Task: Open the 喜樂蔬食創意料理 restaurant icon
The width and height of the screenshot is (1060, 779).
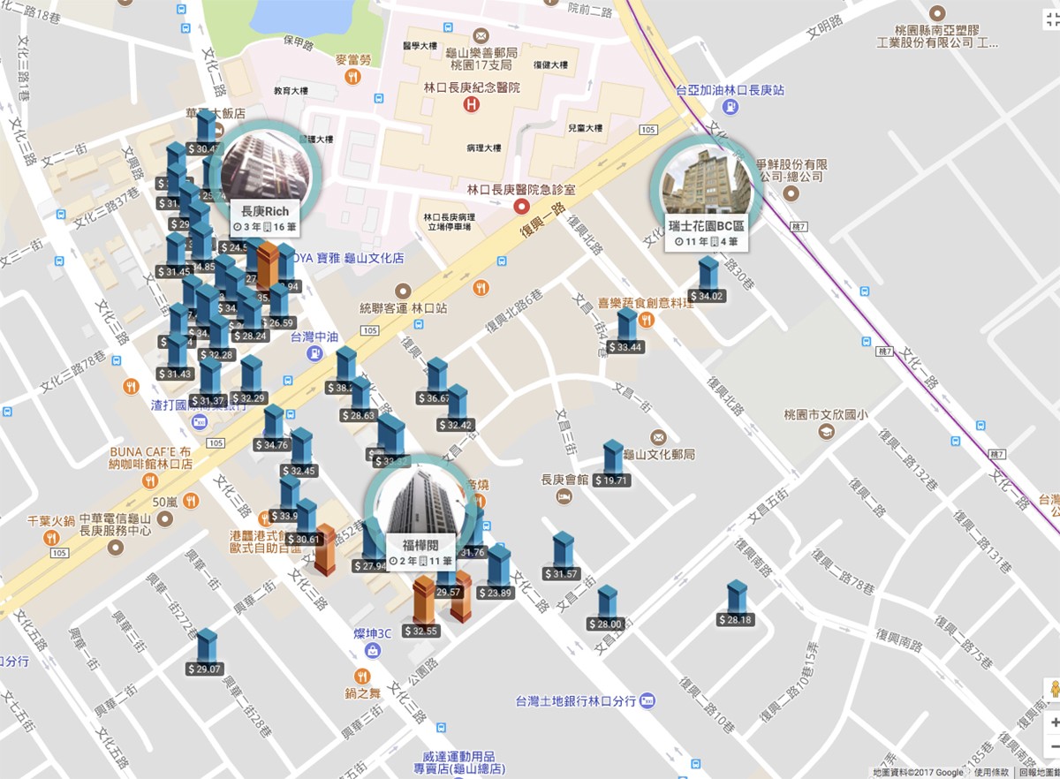Action: click(647, 319)
